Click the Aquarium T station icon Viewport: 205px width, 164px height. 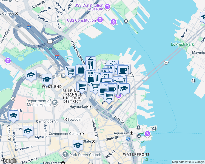click(132, 133)
